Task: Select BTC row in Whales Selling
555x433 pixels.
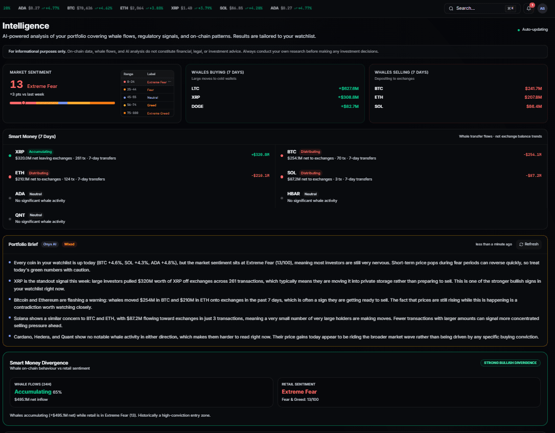Action: coord(458,88)
